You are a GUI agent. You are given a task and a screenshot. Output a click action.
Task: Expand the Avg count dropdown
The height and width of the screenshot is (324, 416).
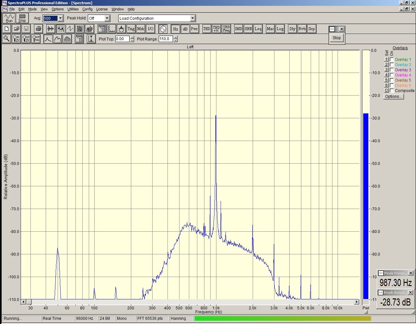[x=60, y=18]
